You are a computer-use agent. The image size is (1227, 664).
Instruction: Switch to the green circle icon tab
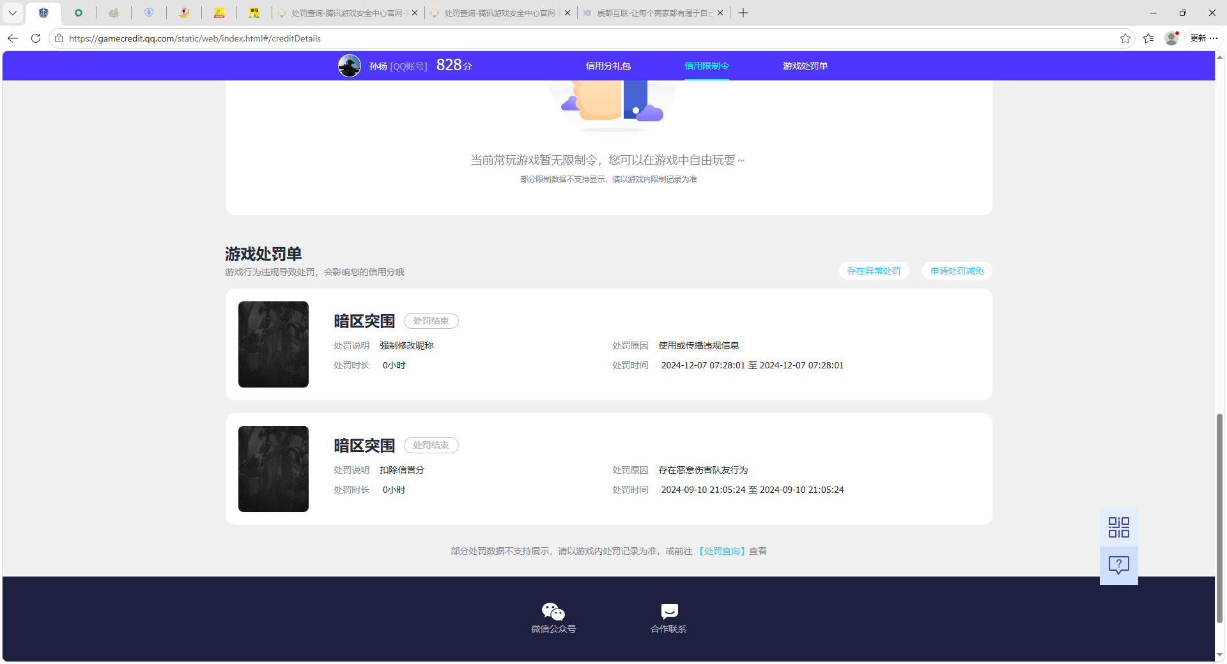coord(79,13)
